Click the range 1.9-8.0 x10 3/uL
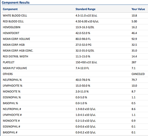 86,109
